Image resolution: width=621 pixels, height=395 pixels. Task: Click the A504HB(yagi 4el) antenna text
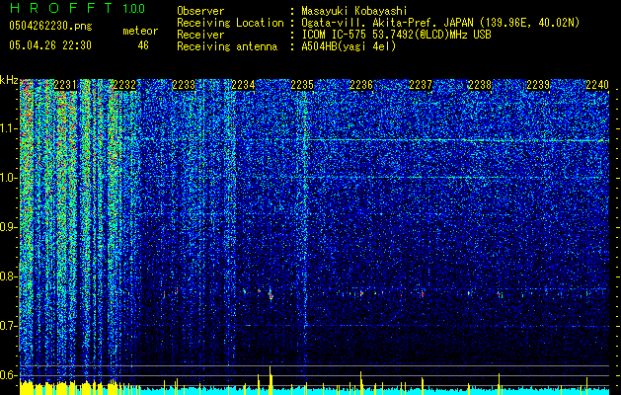(x=349, y=46)
